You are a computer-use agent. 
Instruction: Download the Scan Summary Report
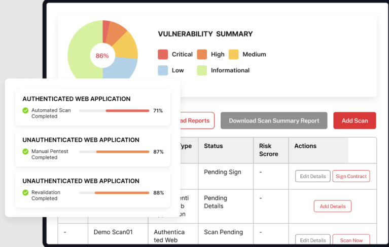pyautogui.click(x=274, y=120)
